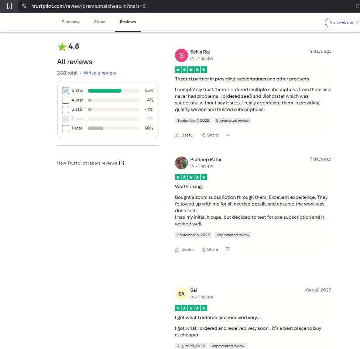Tick the 1-star filter checkbox

[65, 128]
